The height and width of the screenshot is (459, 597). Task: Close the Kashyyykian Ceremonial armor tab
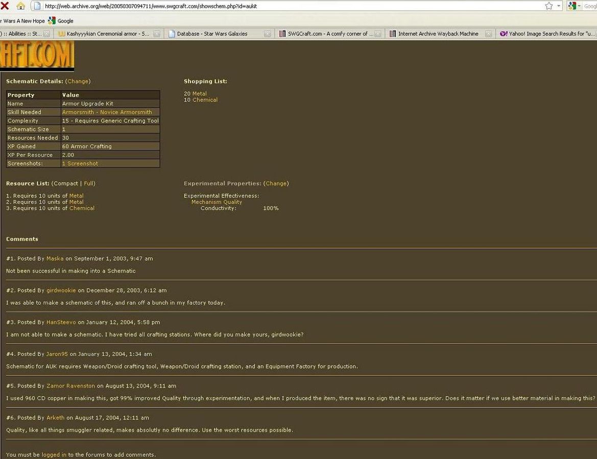[157, 34]
